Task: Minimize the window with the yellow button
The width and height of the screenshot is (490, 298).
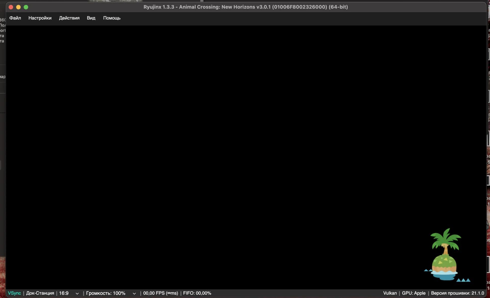Action: point(18,7)
